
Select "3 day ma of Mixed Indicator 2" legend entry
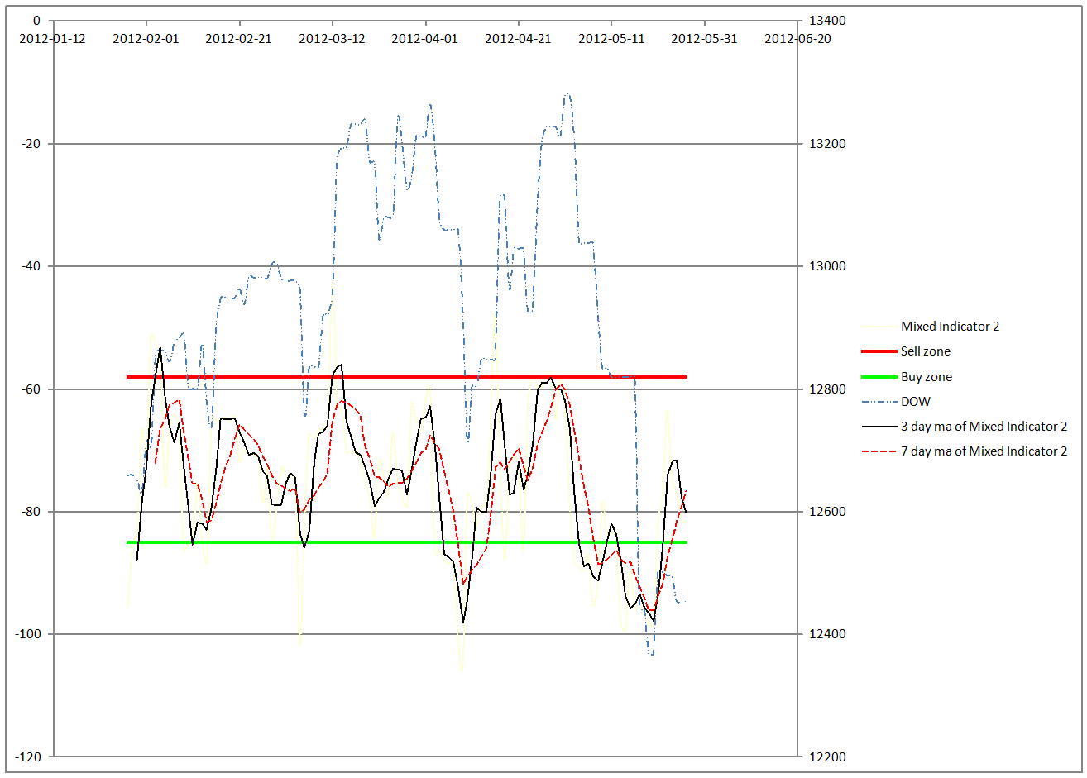(984, 427)
